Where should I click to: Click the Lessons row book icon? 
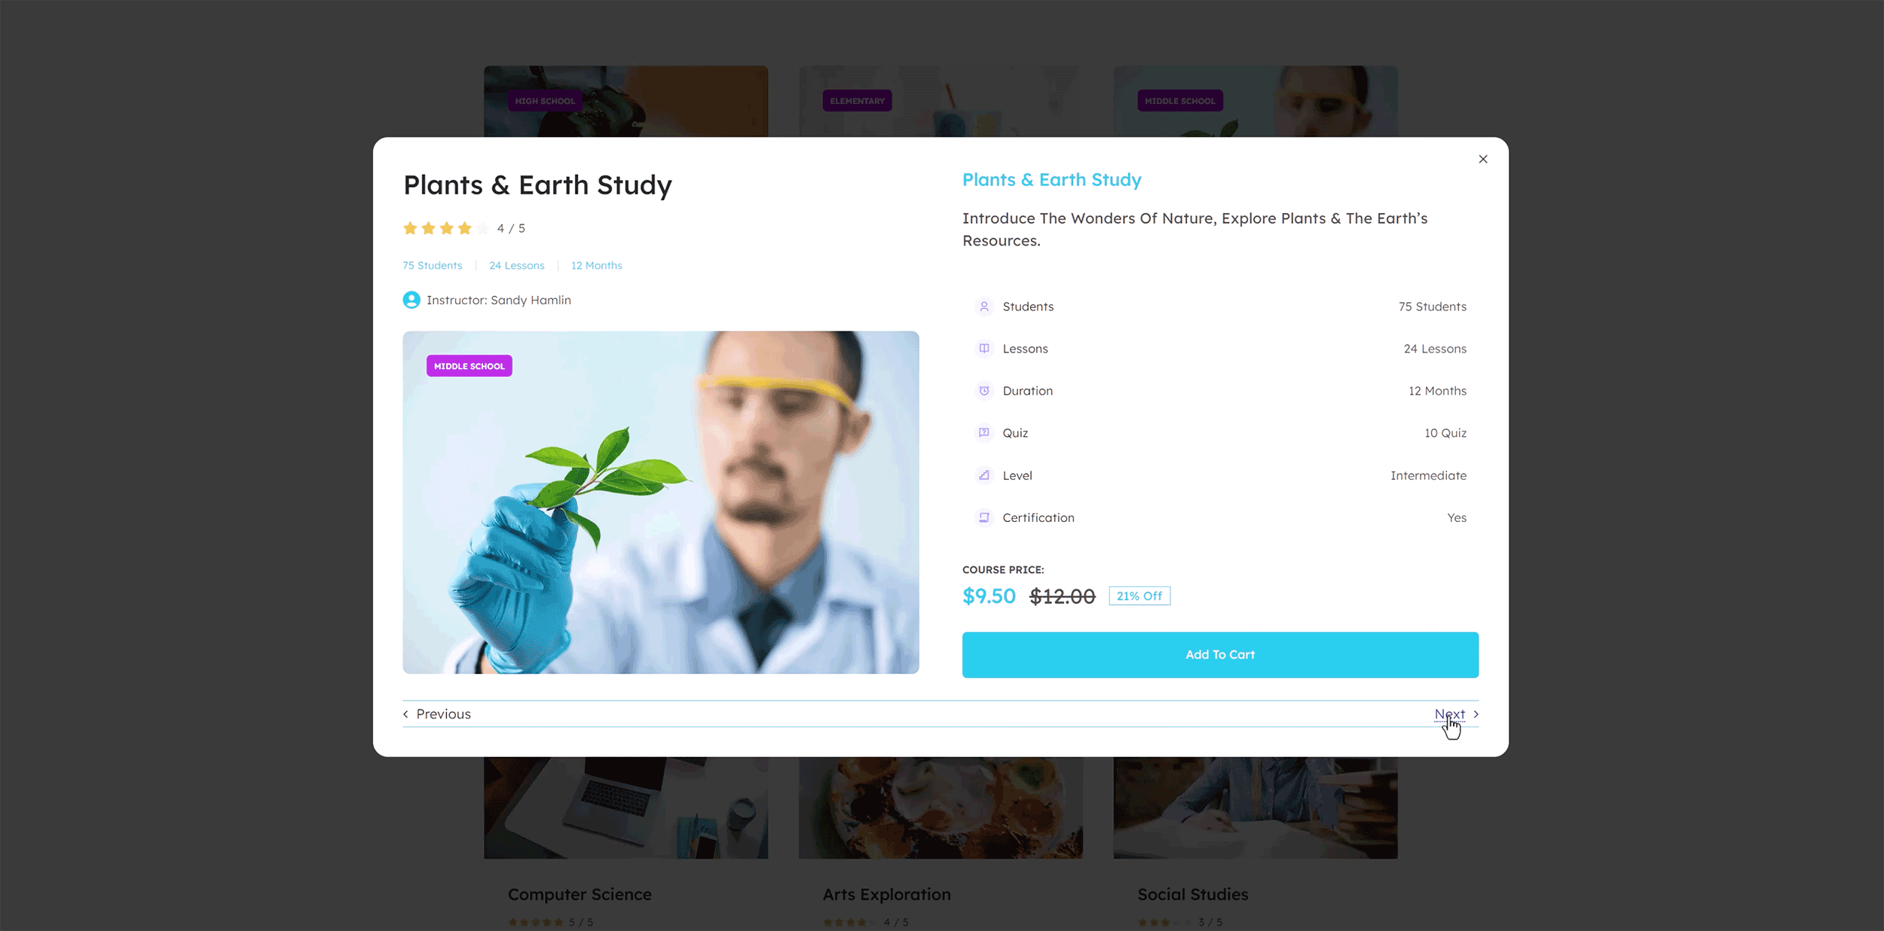983,349
